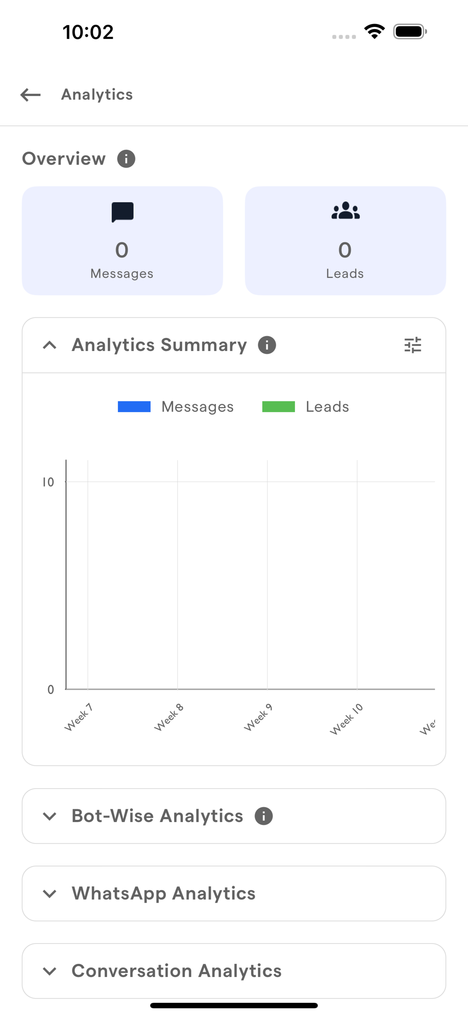Viewport: 468px width, 1017px height.
Task: Tap the Analytics page title
Action: [x=97, y=95]
